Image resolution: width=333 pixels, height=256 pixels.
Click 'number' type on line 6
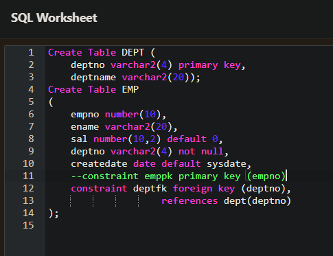[122, 115]
